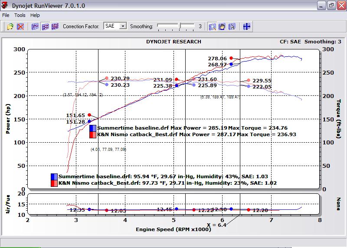Click the (6.39, 189.47, 189.47) coordinate label

tap(220, 97)
